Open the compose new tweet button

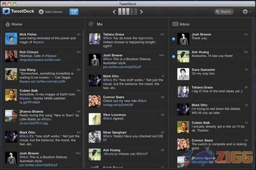74,12
